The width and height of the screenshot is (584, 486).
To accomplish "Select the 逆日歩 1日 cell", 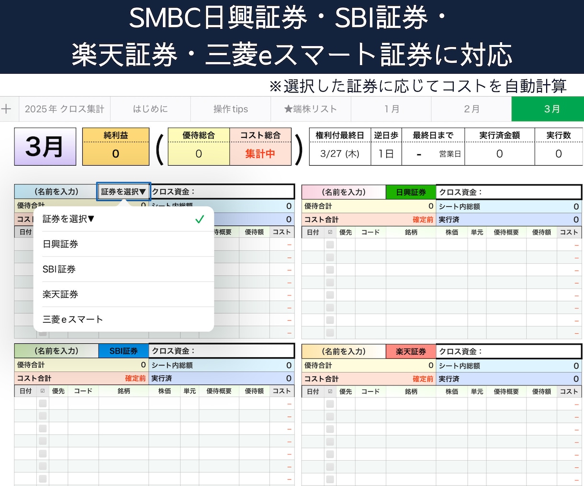I will click(386, 154).
